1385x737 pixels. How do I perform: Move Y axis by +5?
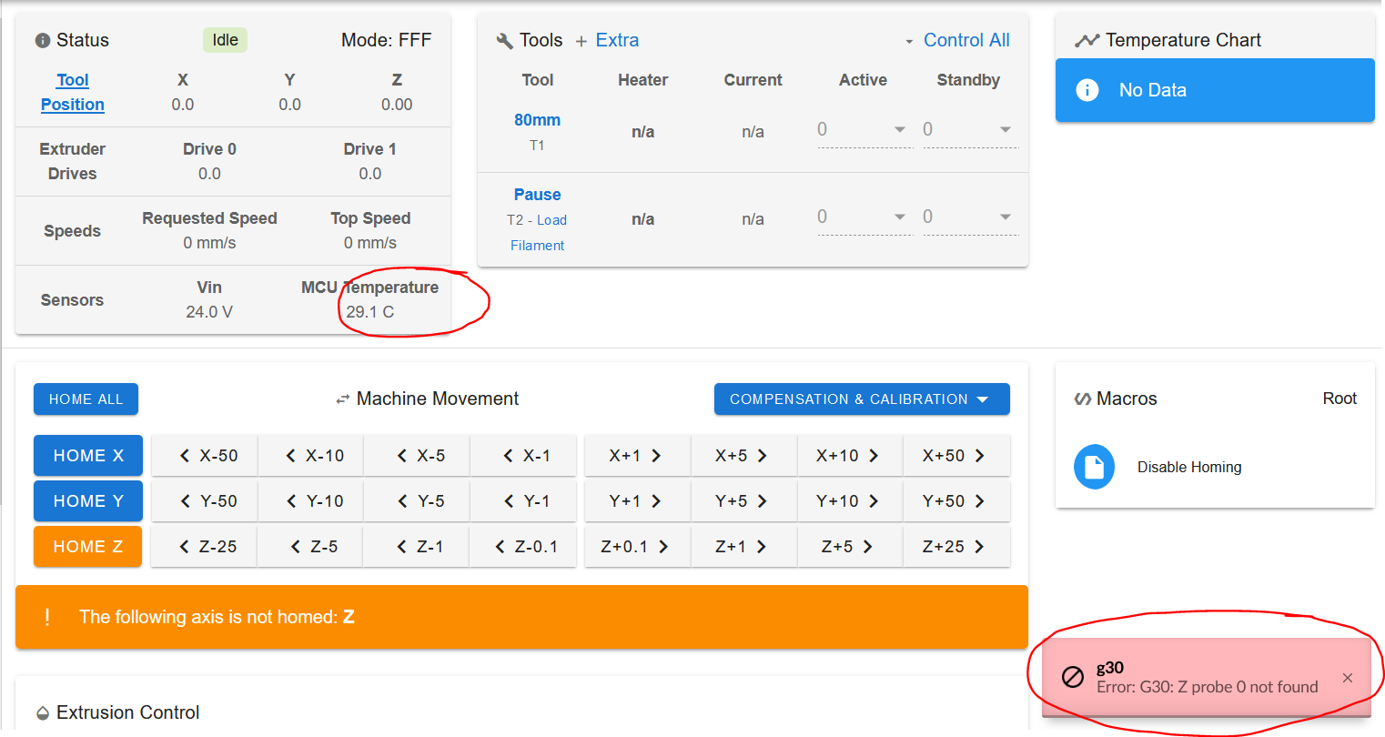tap(744, 501)
